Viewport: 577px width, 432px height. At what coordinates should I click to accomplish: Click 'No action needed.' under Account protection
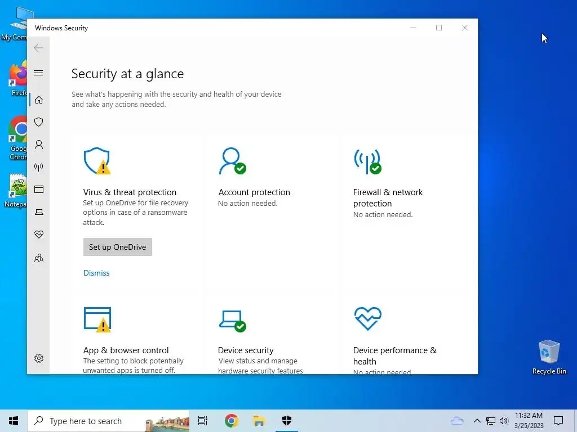(248, 203)
